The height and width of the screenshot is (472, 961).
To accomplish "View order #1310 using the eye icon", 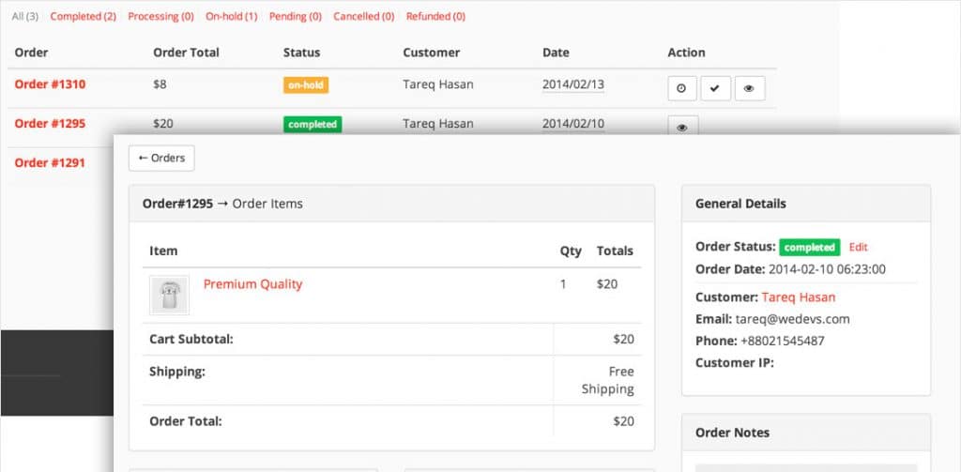I will coord(750,88).
